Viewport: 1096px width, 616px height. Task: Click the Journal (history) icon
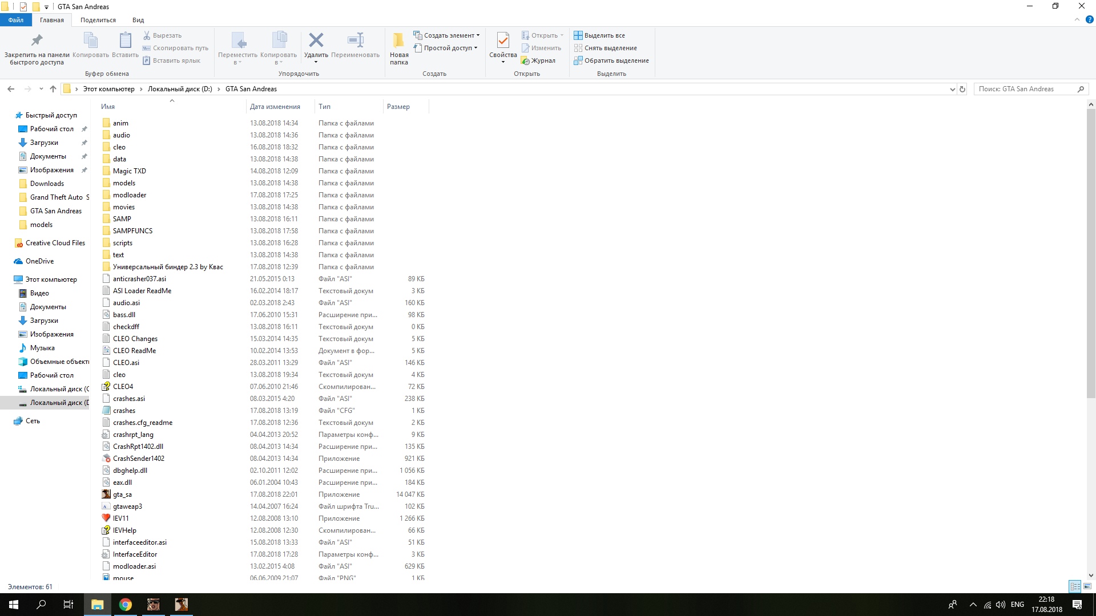click(x=526, y=60)
